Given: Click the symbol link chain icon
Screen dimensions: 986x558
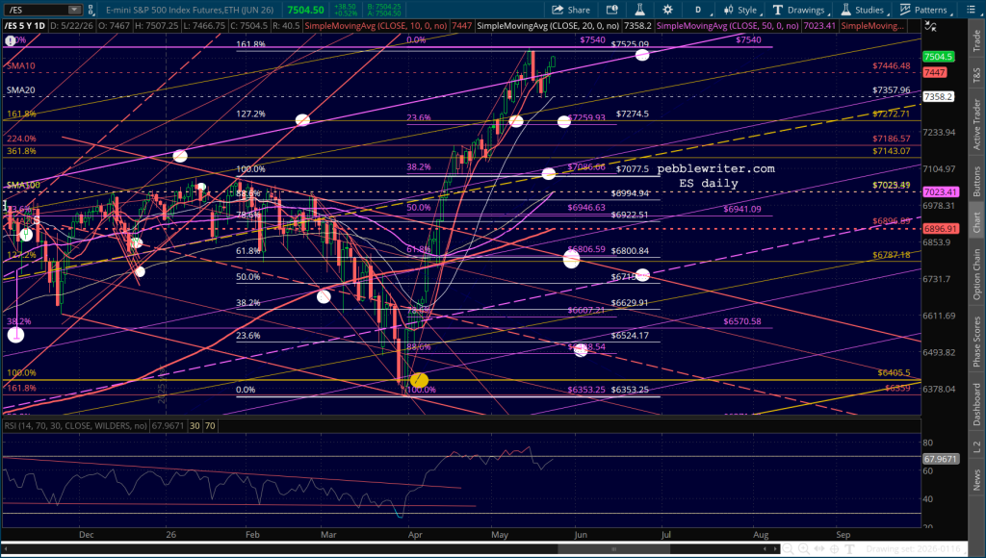Looking at the screenshot, I should click(x=91, y=10).
